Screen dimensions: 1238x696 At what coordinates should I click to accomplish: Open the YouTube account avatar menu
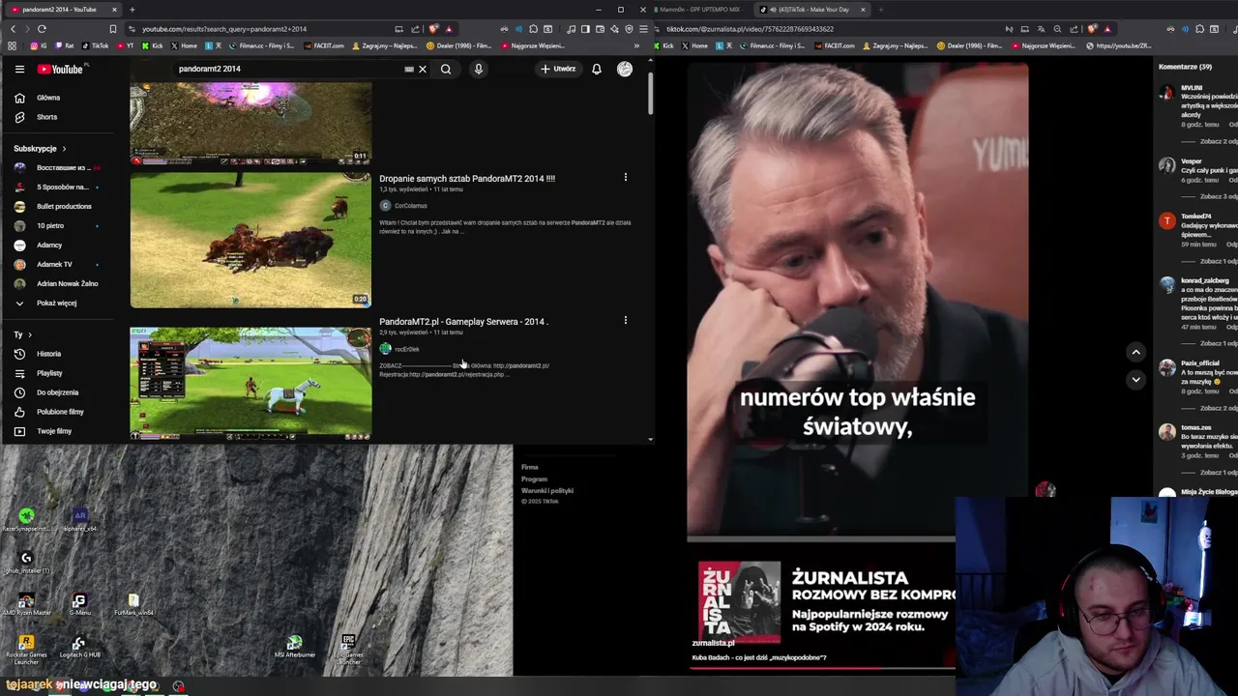click(x=625, y=69)
